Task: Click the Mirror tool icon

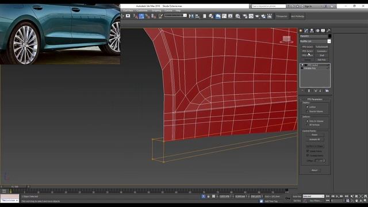Action: pyautogui.click(x=191, y=16)
